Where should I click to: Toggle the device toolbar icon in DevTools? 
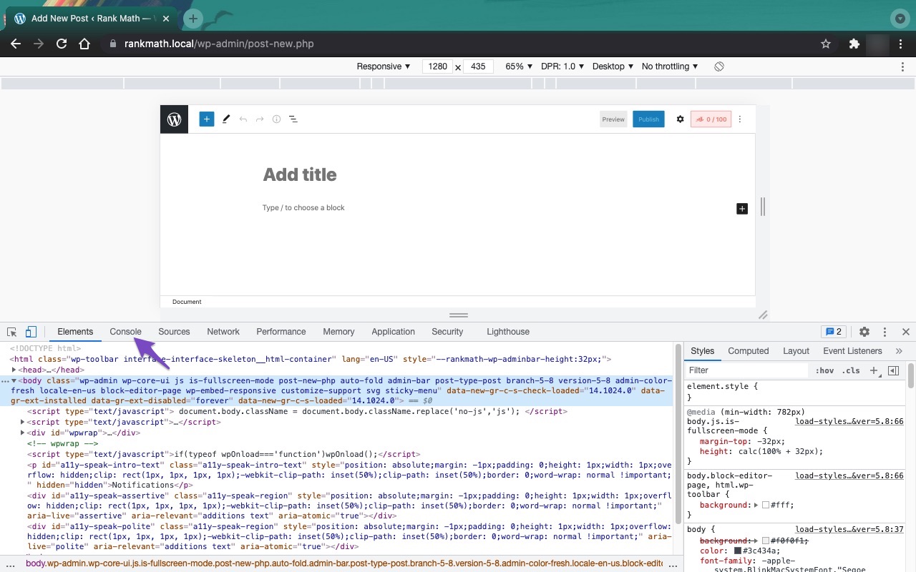(x=31, y=332)
